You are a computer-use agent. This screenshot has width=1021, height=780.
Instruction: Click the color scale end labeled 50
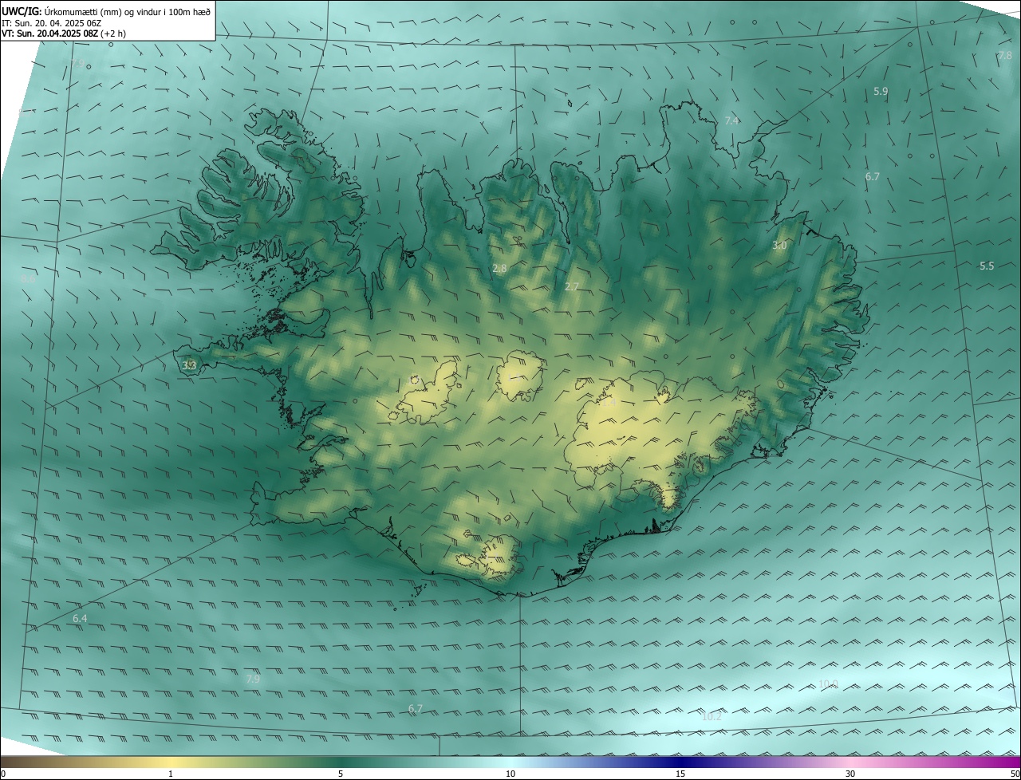[x=1015, y=774]
